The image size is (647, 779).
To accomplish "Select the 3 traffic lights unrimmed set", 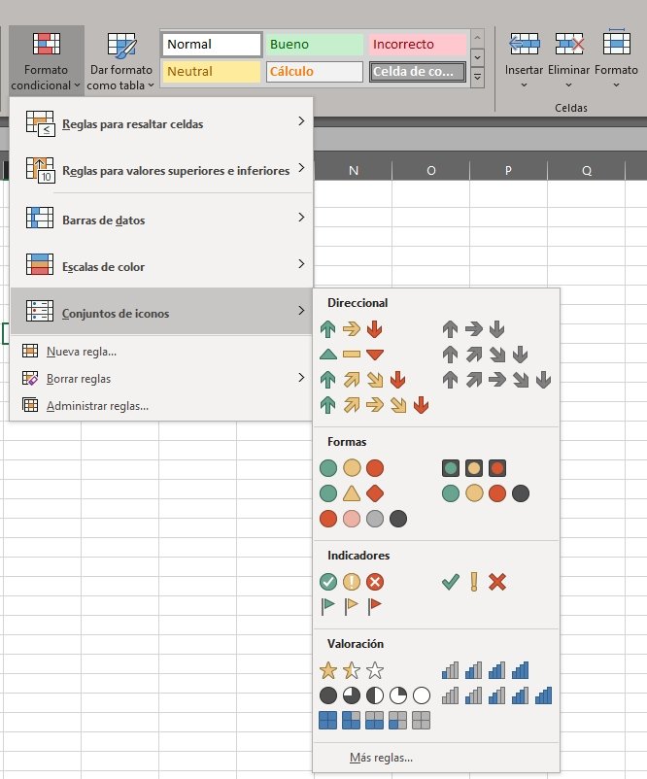I will coord(352,468).
